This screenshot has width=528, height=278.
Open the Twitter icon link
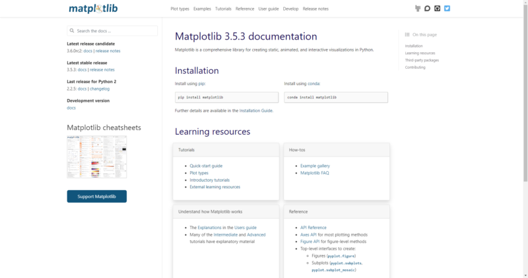(447, 9)
